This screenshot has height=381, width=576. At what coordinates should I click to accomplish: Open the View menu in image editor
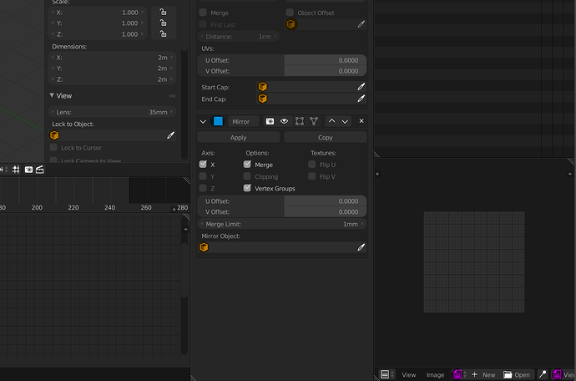[x=408, y=375]
